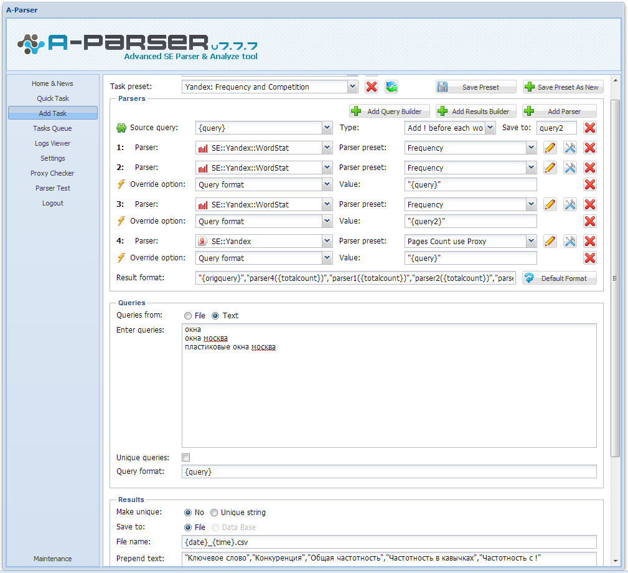This screenshot has height=573, width=628.
Task: Open the query builder Type dropdown
Action: click(x=490, y=128)
